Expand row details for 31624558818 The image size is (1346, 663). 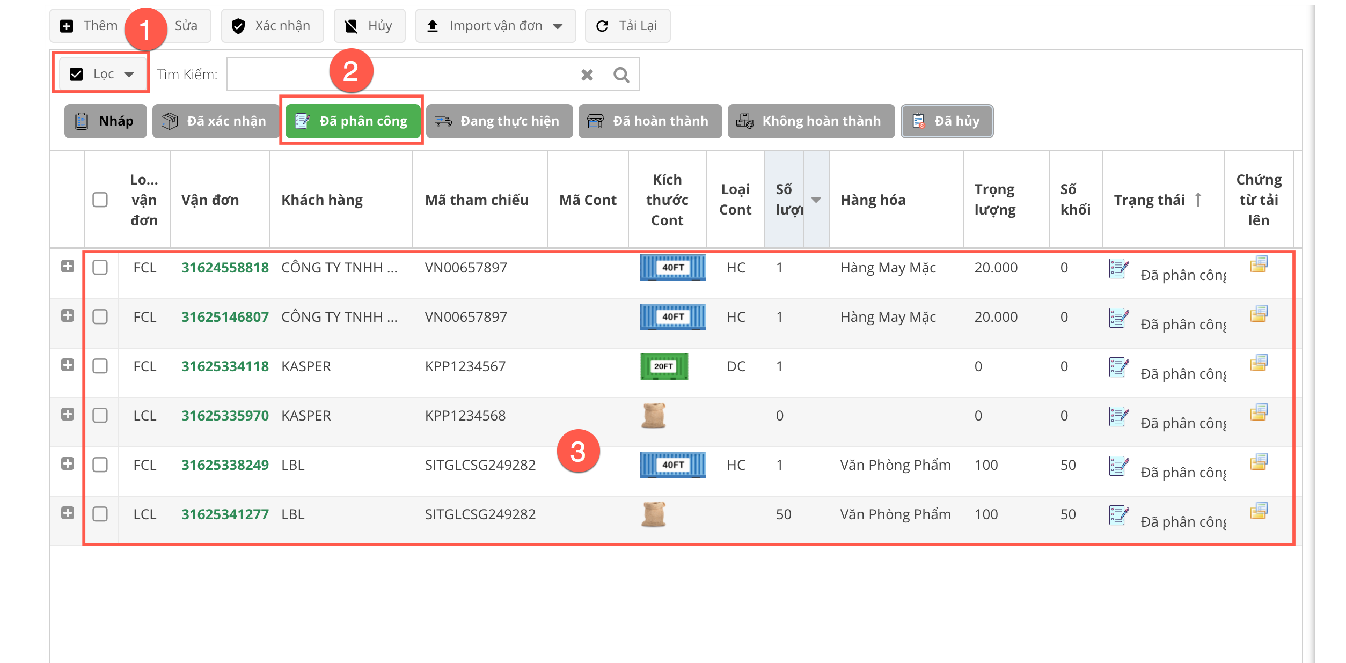tap(68, 266)
